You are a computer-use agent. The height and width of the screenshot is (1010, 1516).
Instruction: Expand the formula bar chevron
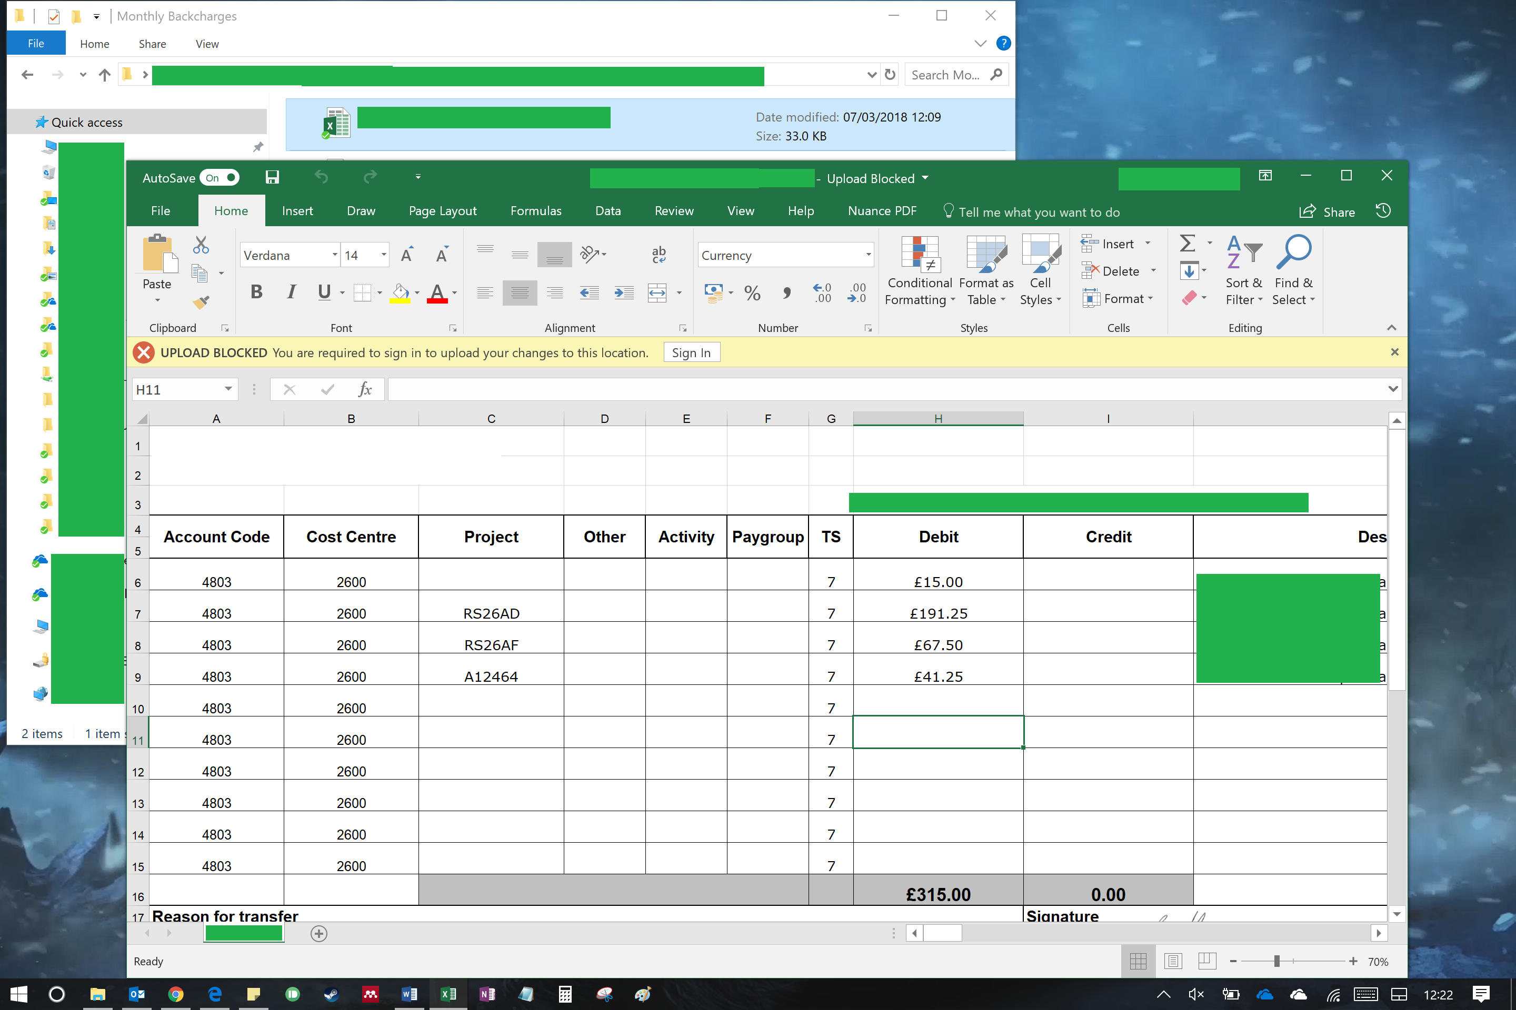click(1393, 389)
